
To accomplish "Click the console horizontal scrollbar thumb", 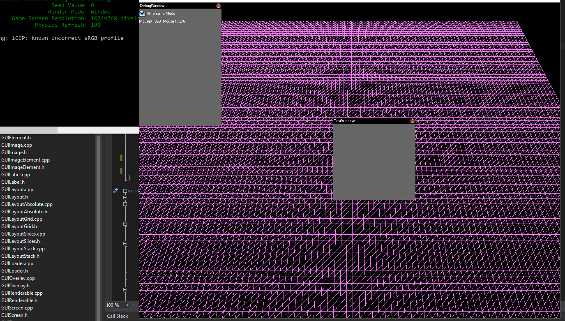I will (x=29, y=130).
